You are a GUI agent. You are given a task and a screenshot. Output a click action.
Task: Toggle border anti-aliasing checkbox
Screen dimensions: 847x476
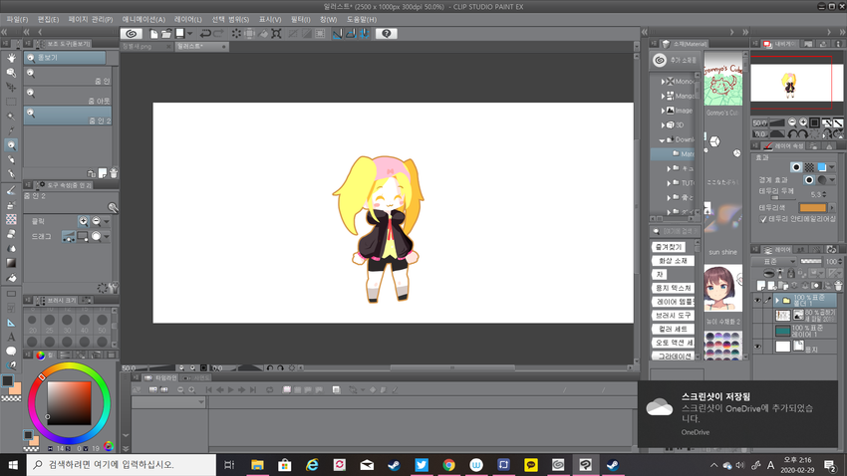click(763, 219)
